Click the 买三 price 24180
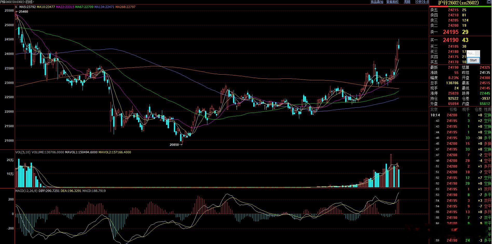 (453, 52)
